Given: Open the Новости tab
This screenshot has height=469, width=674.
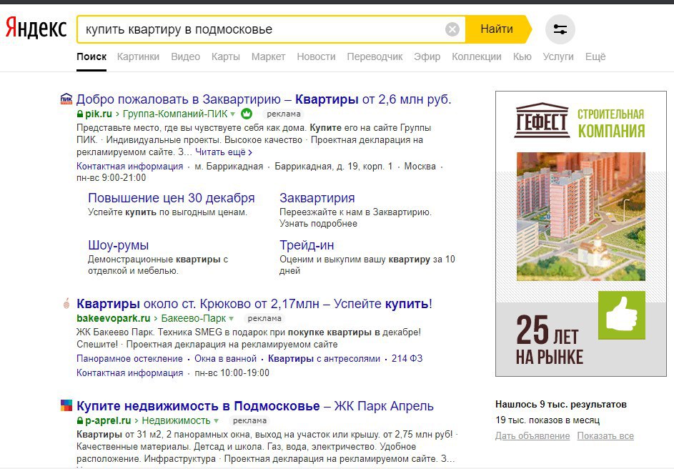Looking at the screenshot, I should [316, 56].
